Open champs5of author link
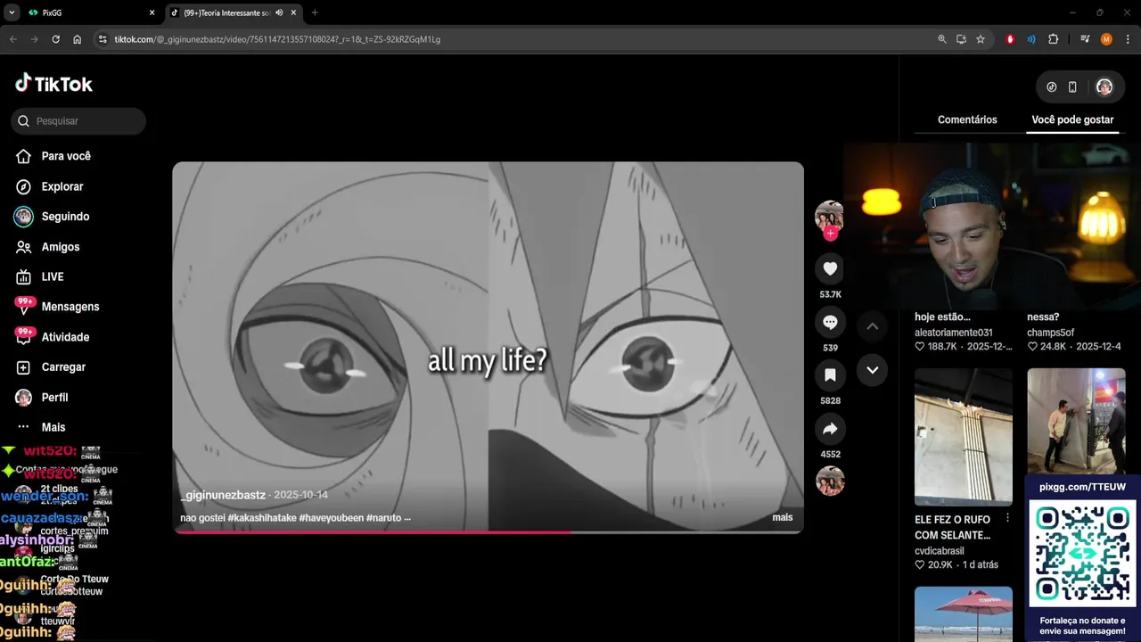The image size is (1141, 642). point(1050,333)
